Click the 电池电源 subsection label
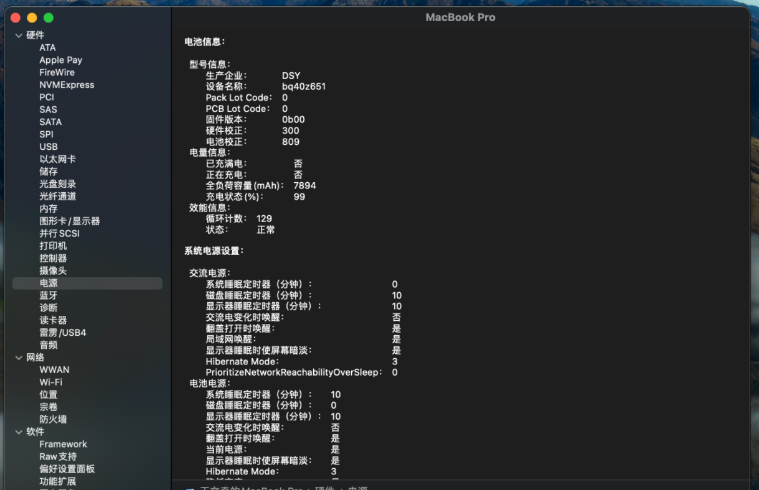Viewport: 759px width, 490px height. [x=210, y=383]
